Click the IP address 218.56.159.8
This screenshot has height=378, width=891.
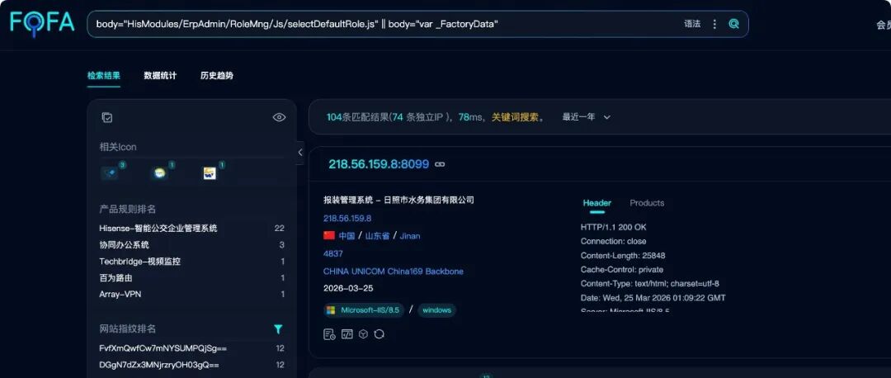(347, 218)
